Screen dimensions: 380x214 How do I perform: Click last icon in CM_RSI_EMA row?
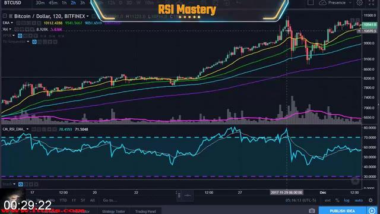tap(55, 130)
